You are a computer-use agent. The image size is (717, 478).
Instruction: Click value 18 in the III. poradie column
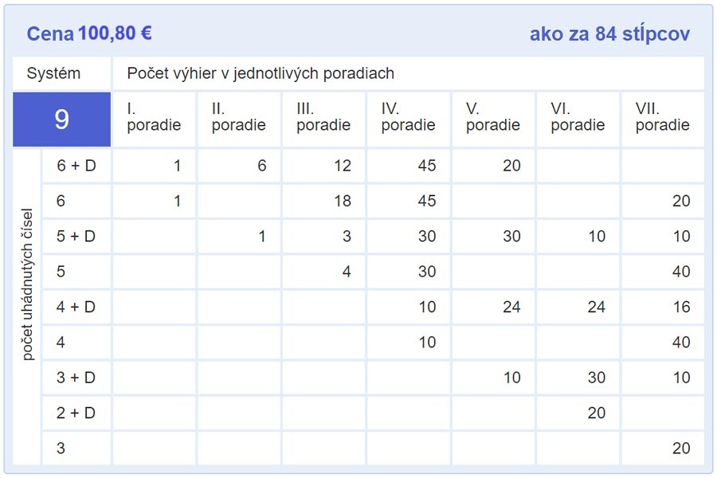click(343, 202)
